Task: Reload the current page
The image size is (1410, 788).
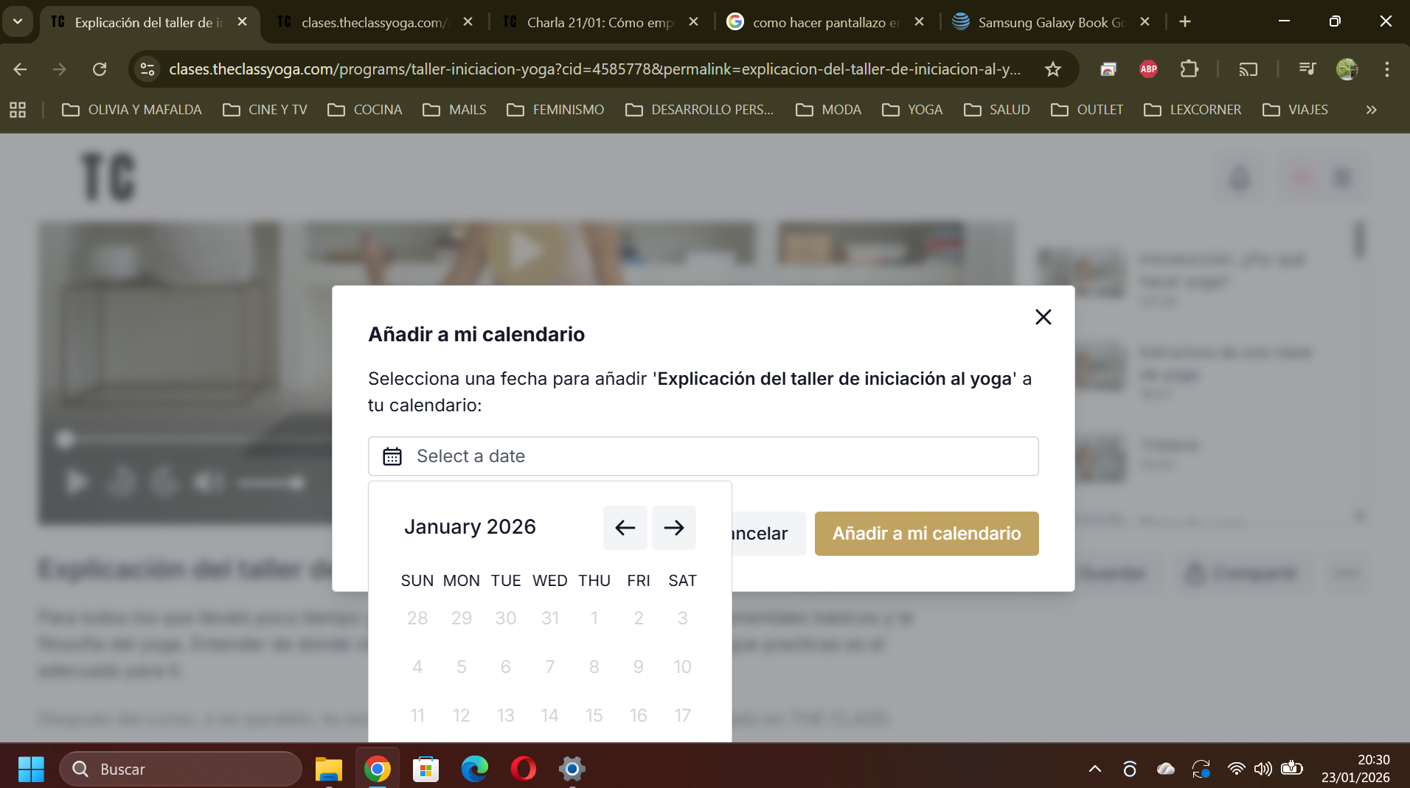Action: (x=100, y=69)
